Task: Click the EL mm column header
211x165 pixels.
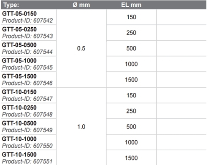Action: (x=131, y=5)
